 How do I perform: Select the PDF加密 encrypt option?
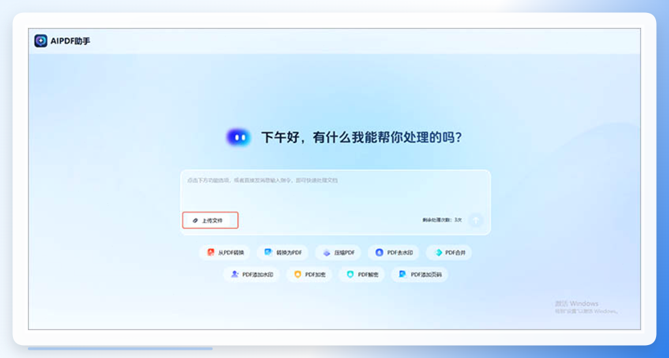click(309, 274)
